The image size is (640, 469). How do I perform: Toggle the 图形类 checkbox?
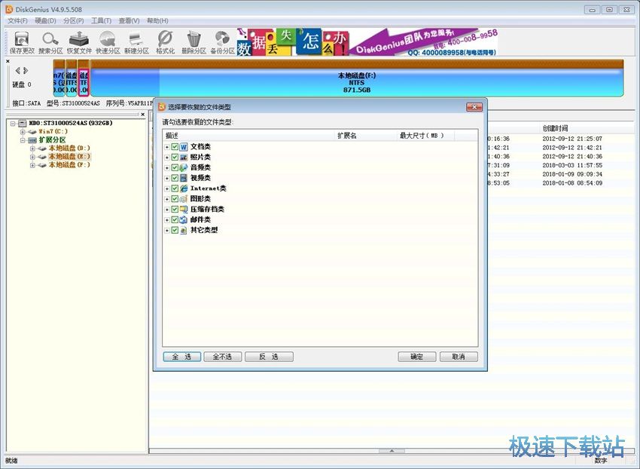(x=175, y=199)
